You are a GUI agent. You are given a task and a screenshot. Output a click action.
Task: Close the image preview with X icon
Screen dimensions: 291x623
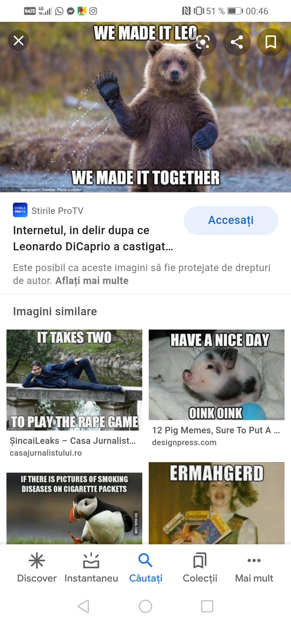tap(19, 41)
